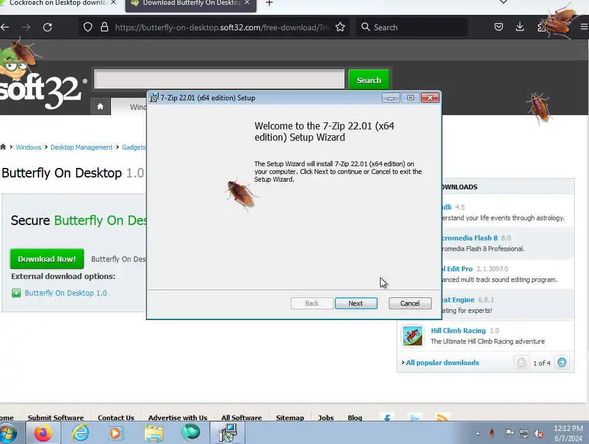Close the 7-Zip Setup dialog
Viewport: 589px width, 444px height.
tap(430, 98)
